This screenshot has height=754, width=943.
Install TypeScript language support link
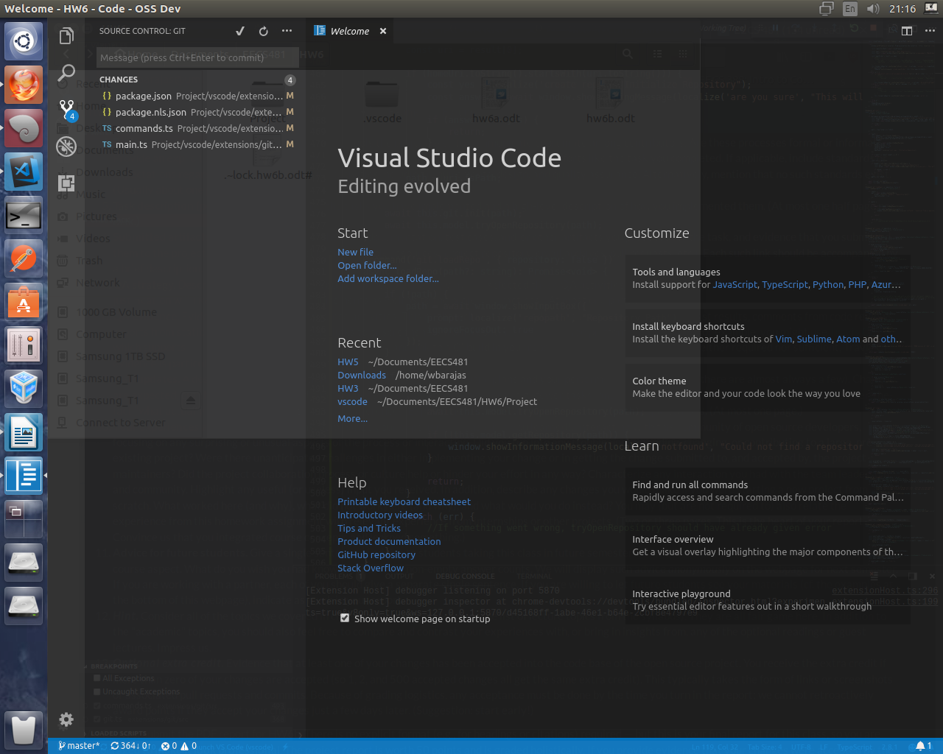click(x=785, y=284)
